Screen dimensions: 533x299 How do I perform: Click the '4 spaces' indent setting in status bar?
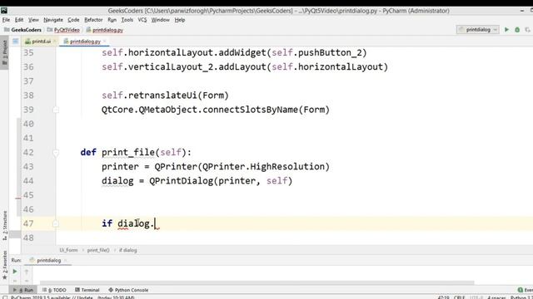[x=496, y=297]
